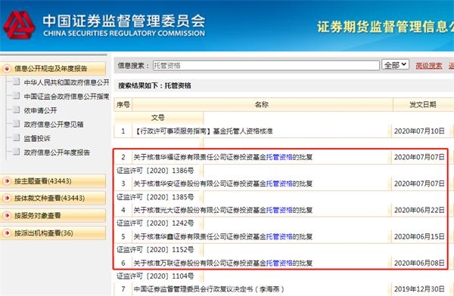This screenshot has height=296, width=454.
Task: Click the arrow icon beside 按派出机构查看(36)
Action: coord(7,233)
